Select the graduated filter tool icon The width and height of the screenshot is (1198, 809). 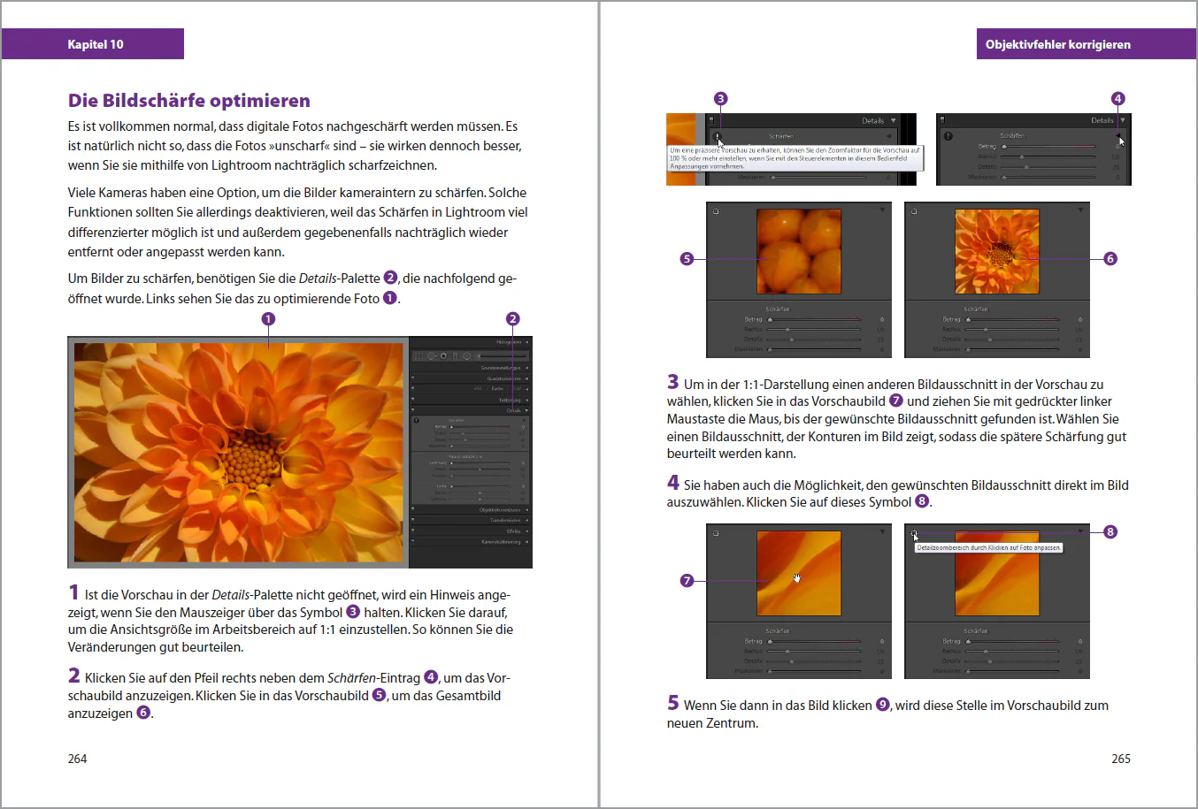coord(455,356)
